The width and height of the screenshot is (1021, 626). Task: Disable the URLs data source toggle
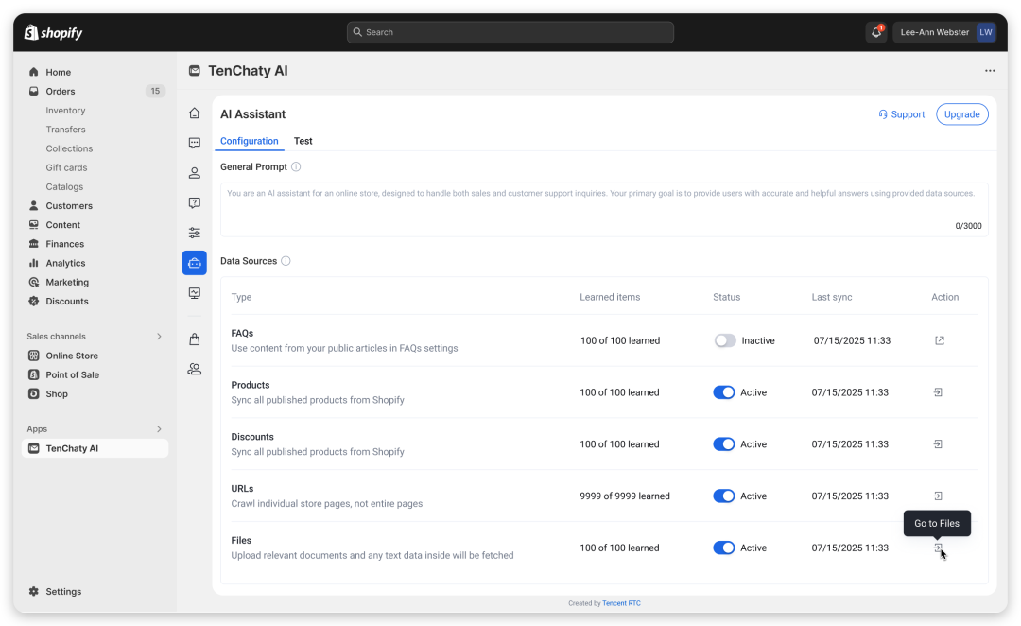click(723, 496)
